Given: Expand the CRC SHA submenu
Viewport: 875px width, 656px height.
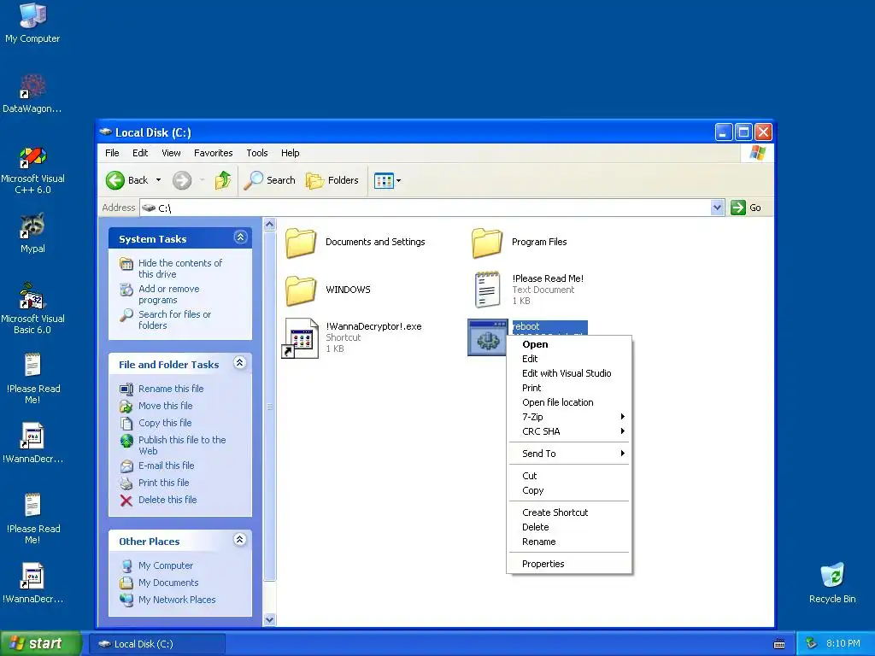Looking at the screenshot, I should point(569,431).
